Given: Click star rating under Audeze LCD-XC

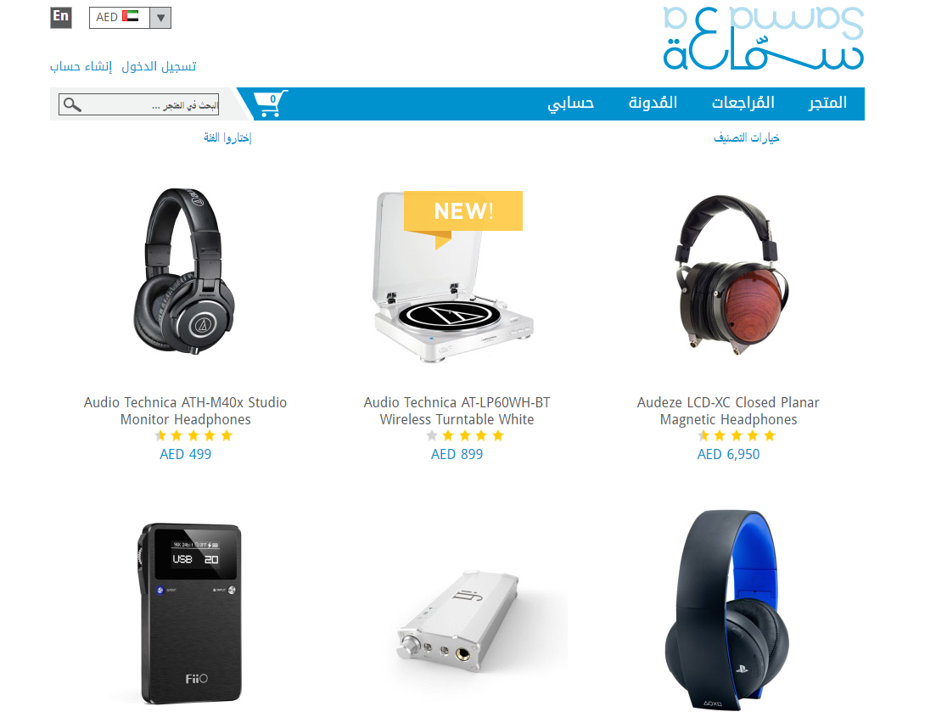Looking at the screenshot, I should pyautogui.click(x=737, y=436).
